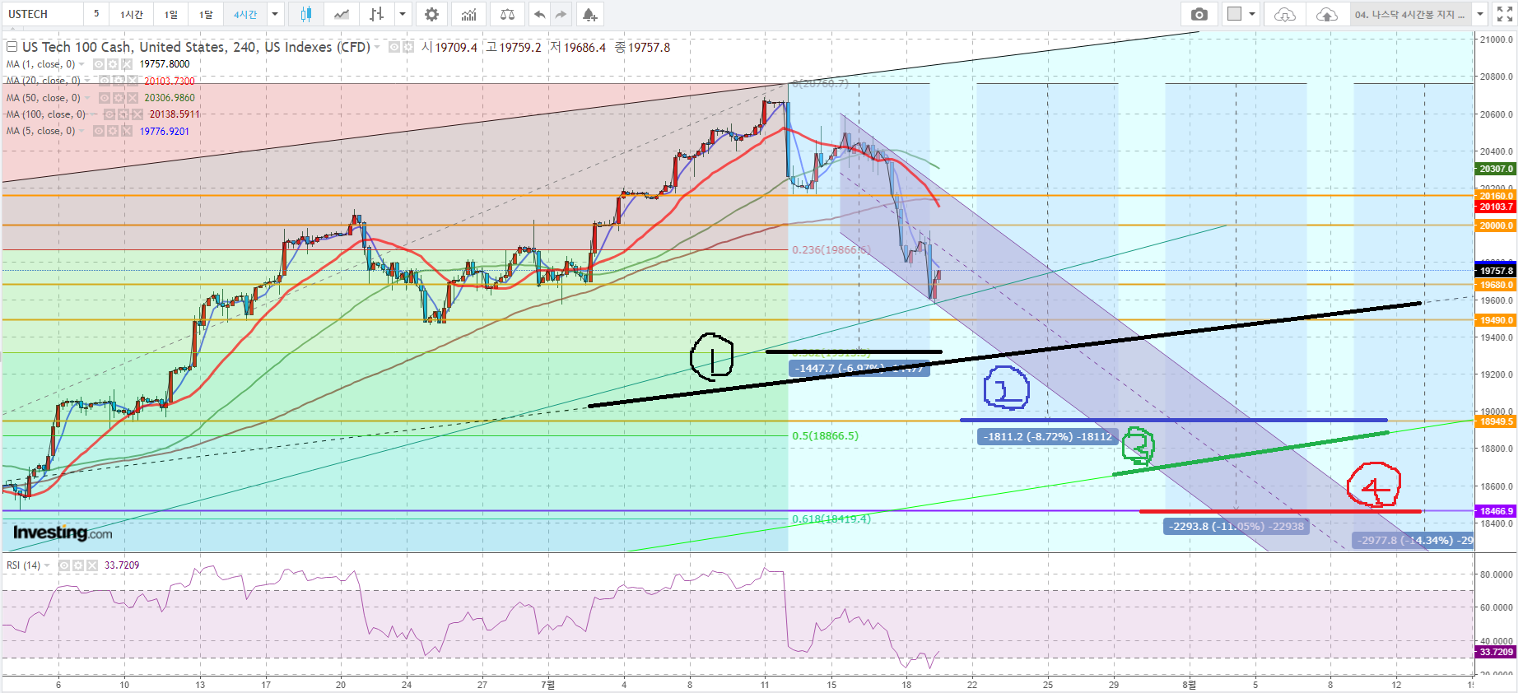1518x693 pixels.
Task: Open settings for MA (50, close, 0)
Action: 119,98
